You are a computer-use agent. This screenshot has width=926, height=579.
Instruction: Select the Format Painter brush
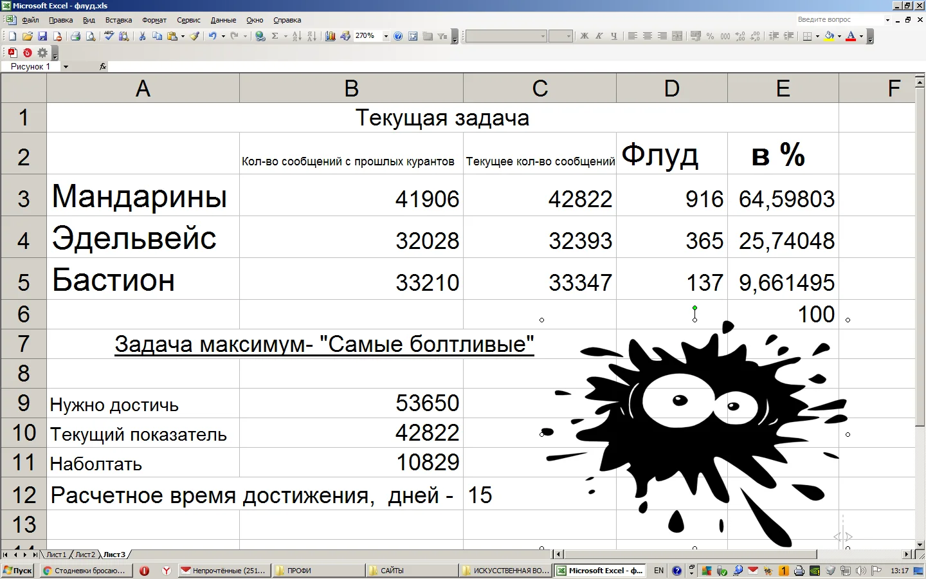click(x=194, y=37)
